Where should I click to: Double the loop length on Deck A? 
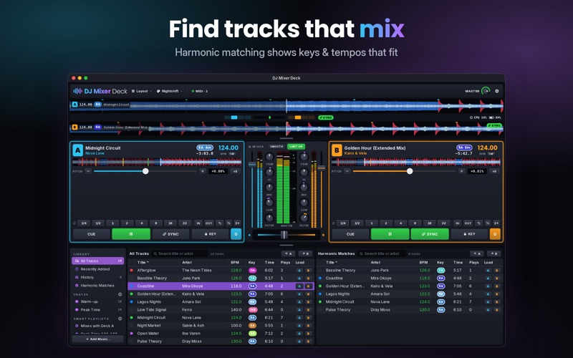pyautogui.click(x=237, y=223)
